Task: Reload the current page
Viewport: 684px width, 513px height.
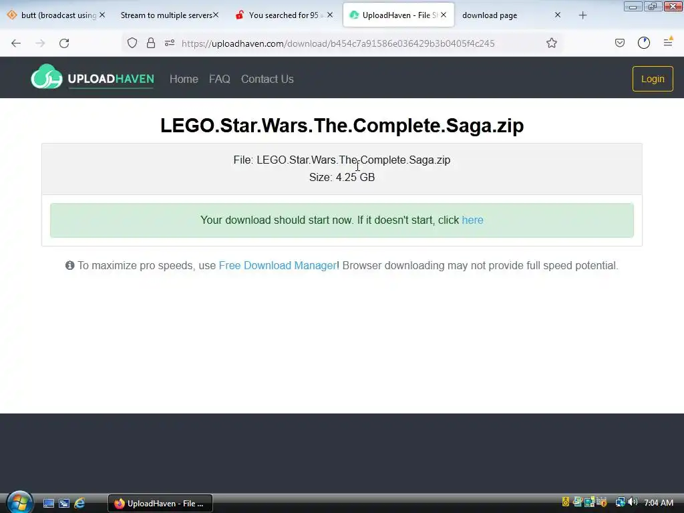Action: tap(64, 43)
